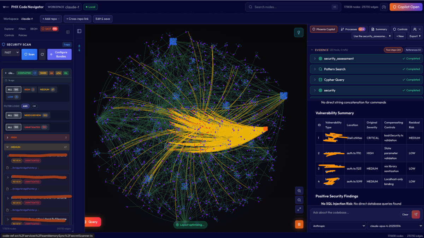The height and width of the screenshot is (238, 424).
Task: Click the Configure Bundles button
Action: [x=59, y=54]
